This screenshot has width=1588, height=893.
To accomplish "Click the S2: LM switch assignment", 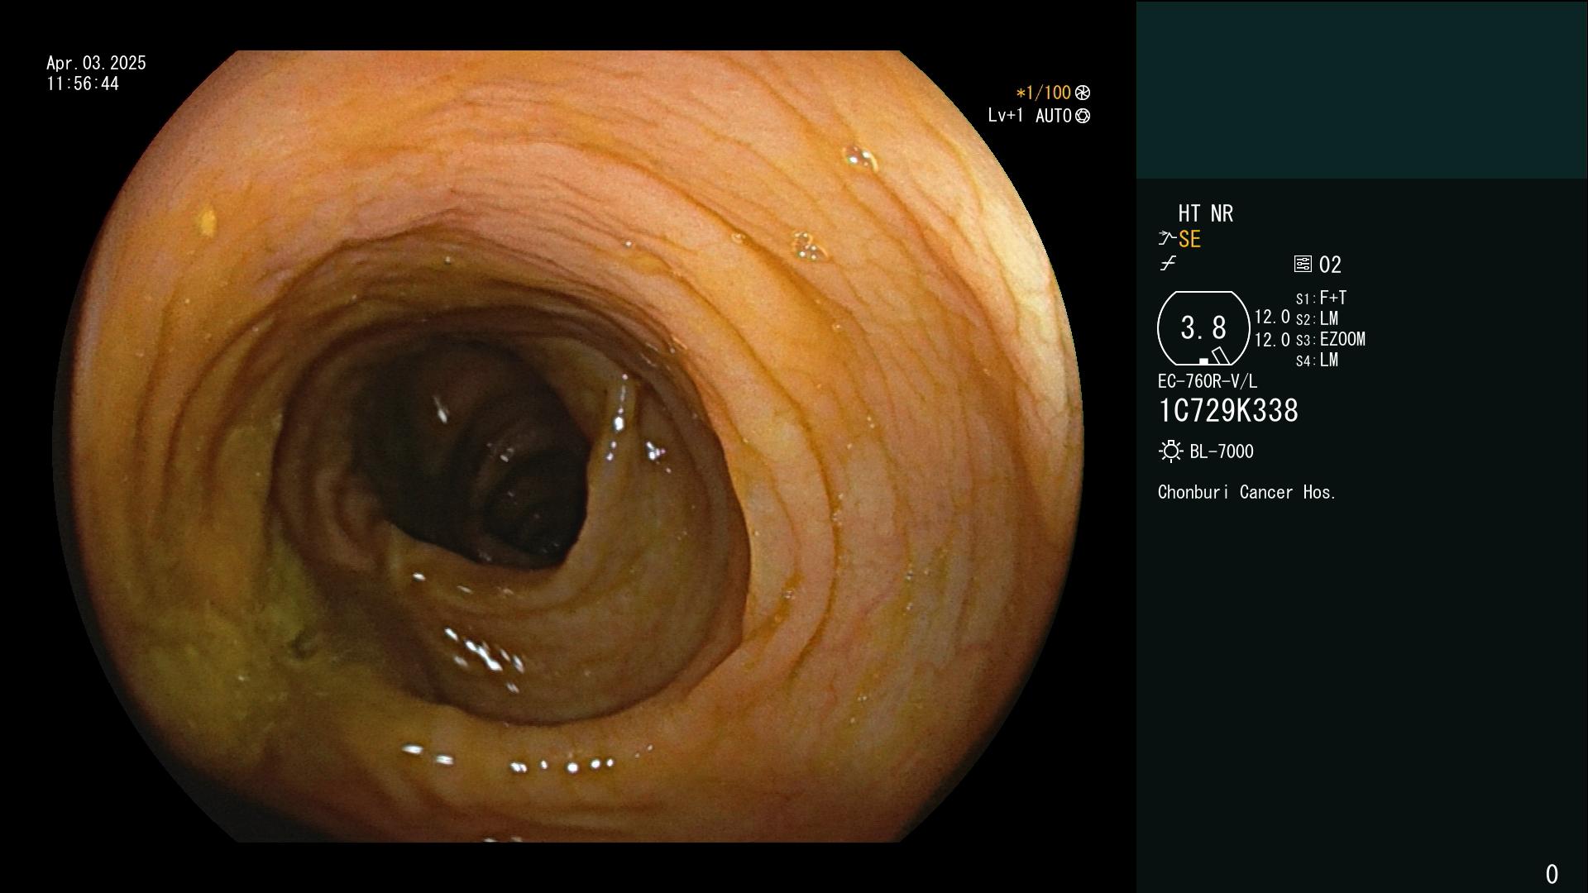I will pyautogui.click(x=1317, y=318).
